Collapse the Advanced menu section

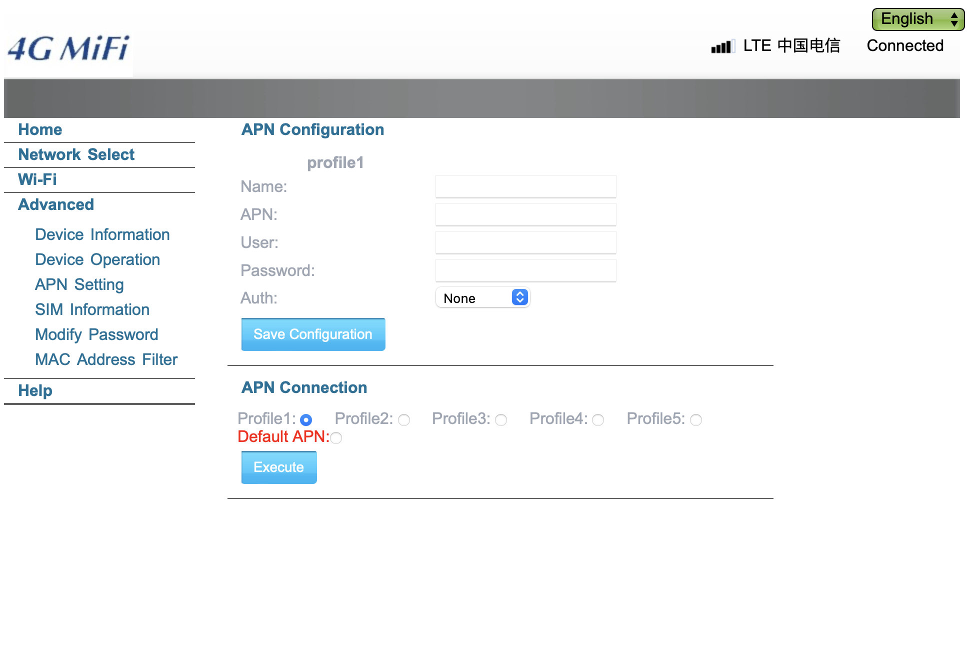tap(56, 204)
